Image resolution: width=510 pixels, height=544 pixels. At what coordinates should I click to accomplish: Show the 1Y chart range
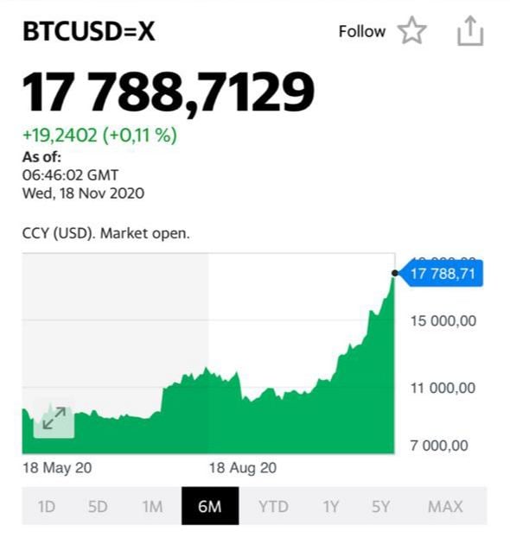pos(330,507)
